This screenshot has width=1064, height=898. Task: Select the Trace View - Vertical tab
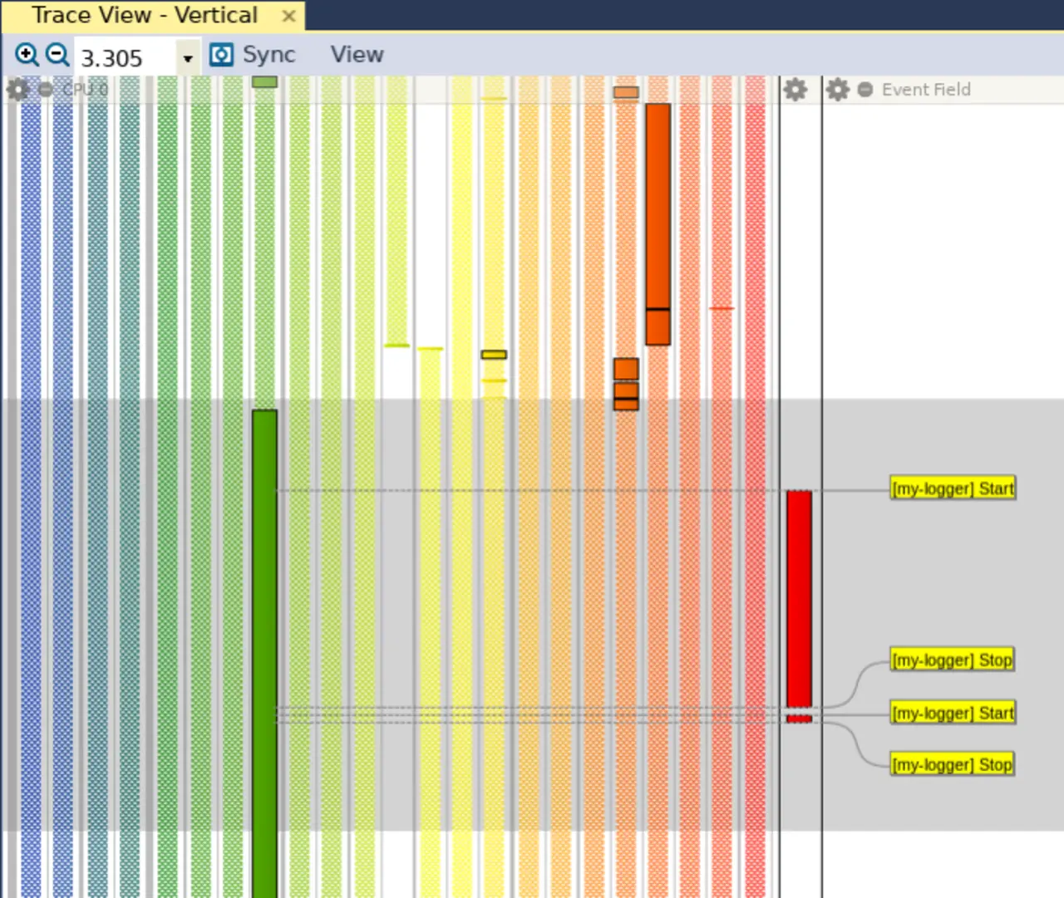145,16
